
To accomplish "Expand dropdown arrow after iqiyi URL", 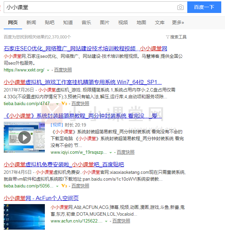I will (110, 153).
